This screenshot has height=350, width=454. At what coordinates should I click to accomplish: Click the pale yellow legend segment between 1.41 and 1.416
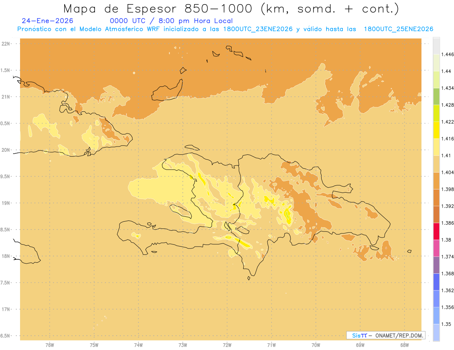[x=436, y=147]
